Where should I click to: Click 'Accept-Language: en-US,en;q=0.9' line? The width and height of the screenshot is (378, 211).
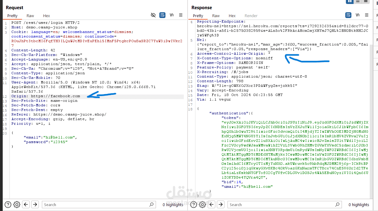tap(49, 59)
